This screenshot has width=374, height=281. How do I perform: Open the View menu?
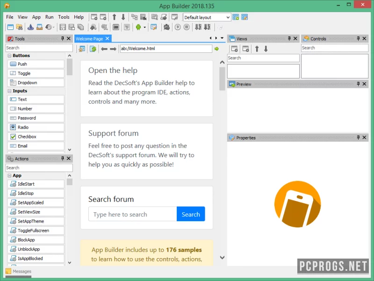click(22, 17)
